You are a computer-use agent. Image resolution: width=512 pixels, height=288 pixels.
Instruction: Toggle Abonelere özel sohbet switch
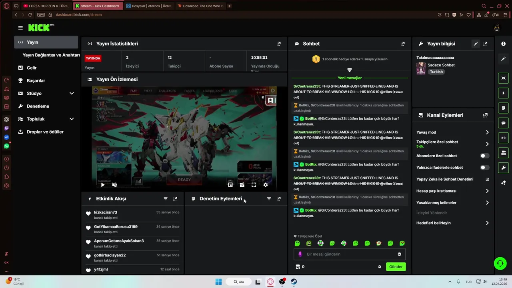pyautogui.click(x=484, y=156)
